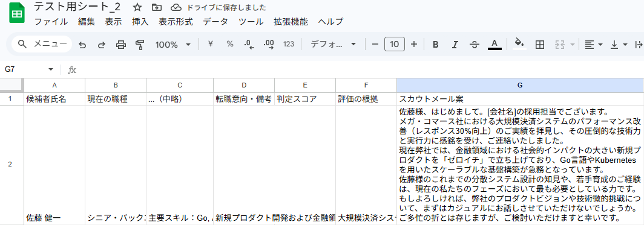This screenshot has height=225, width=644.
Task: Toggle italic formatting
Action: tap(455, 45)
